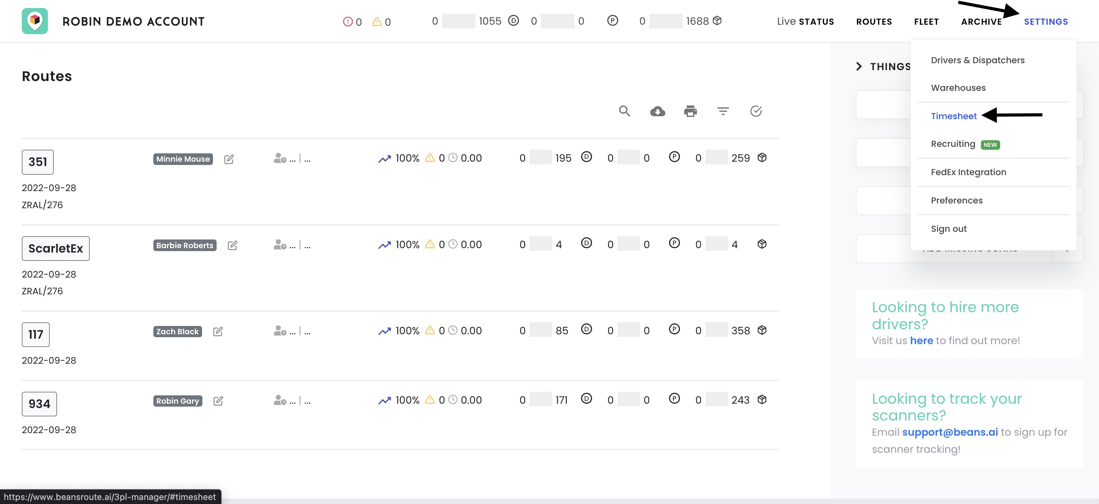
Task: Open Preferences from the dropdown
Action: 957,201
